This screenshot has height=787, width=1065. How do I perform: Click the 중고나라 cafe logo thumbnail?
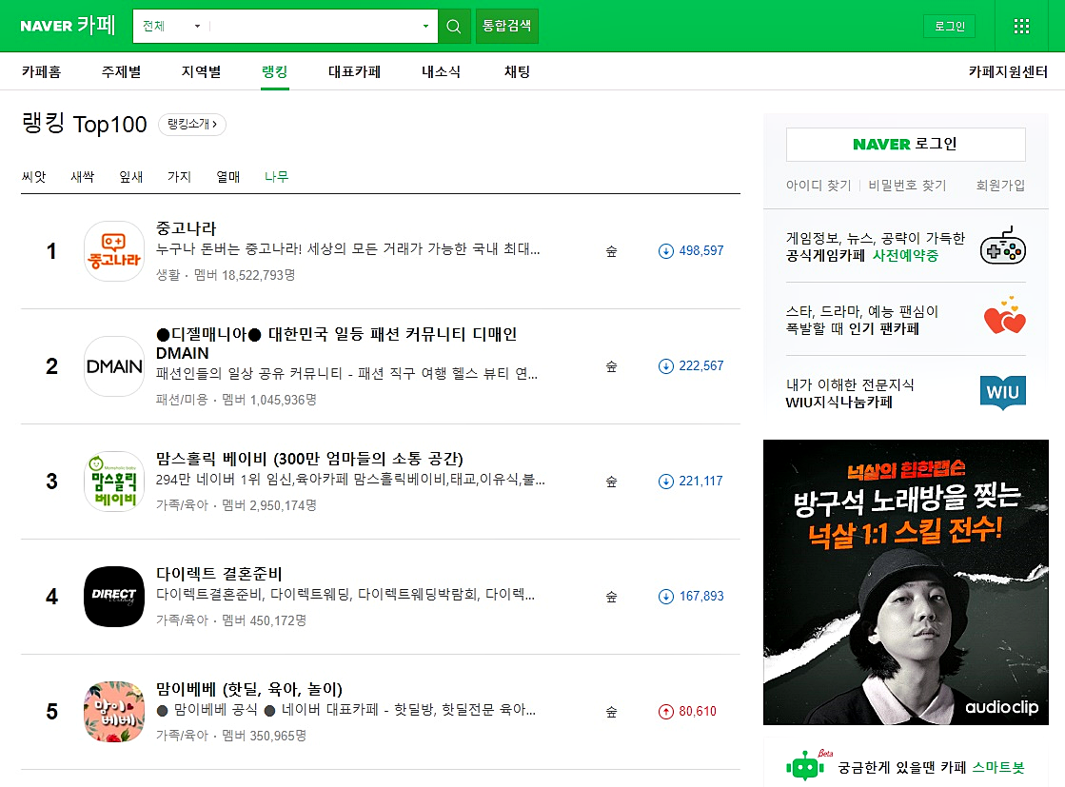(114, 251)
